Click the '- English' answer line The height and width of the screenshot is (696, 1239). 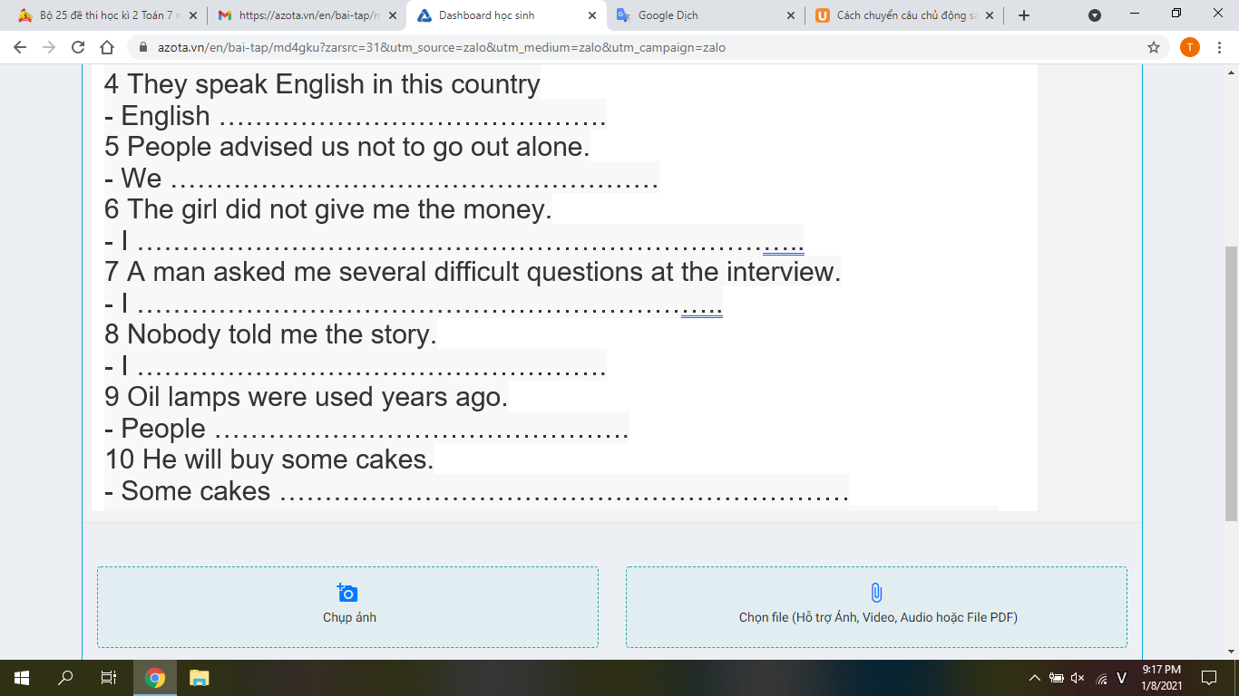coord(356,116)
